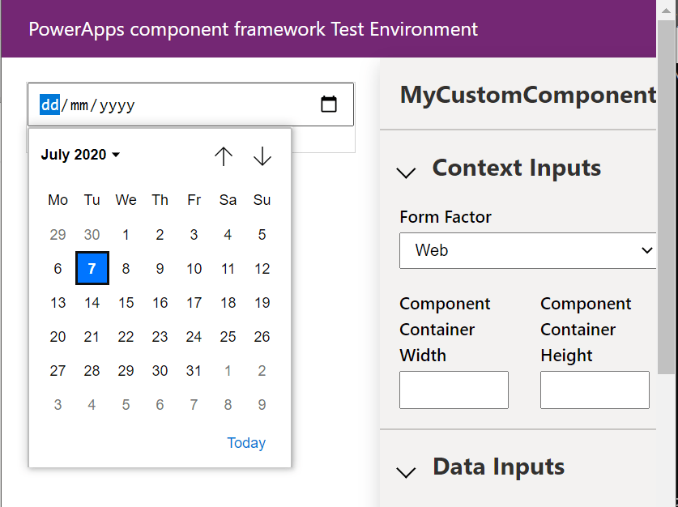Image resolution: width=678 pixels, height=507 pixels.
Task: Select August 9 in the last row
Action: (x=262, y=405)
